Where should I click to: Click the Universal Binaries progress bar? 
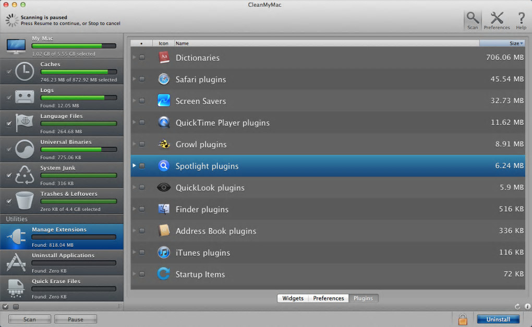click(79, 149)
